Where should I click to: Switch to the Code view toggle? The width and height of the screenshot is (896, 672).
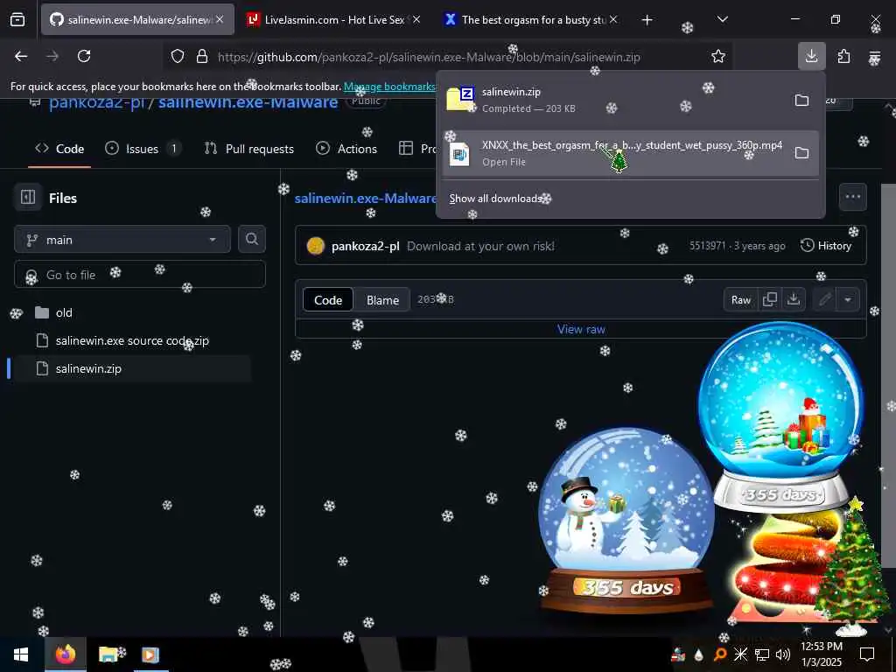click(x=328, y=300)
